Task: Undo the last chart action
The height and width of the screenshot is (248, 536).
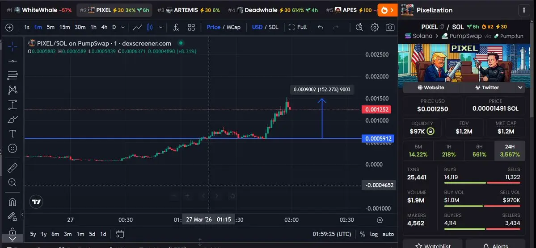Action: point(320,27)
